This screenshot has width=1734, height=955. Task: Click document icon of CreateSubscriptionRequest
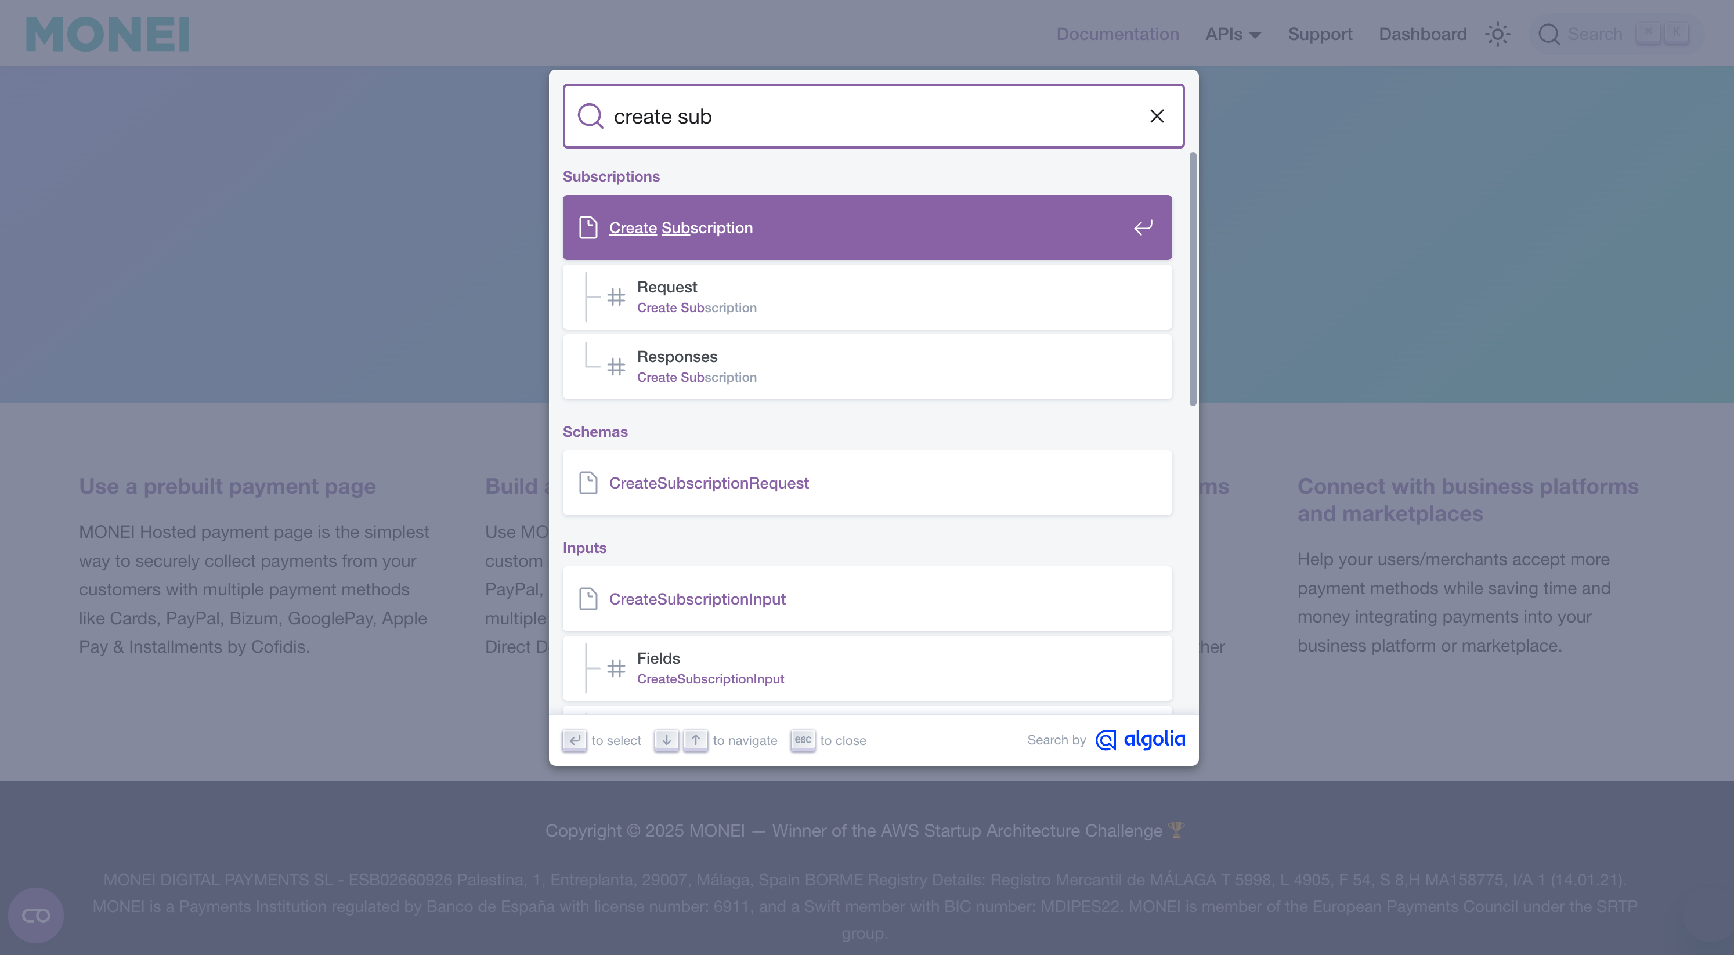point(588,483)
